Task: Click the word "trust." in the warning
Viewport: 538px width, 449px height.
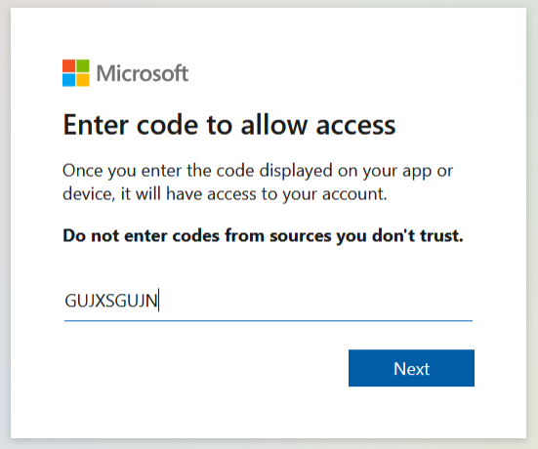Action: (x=442, y=235)
